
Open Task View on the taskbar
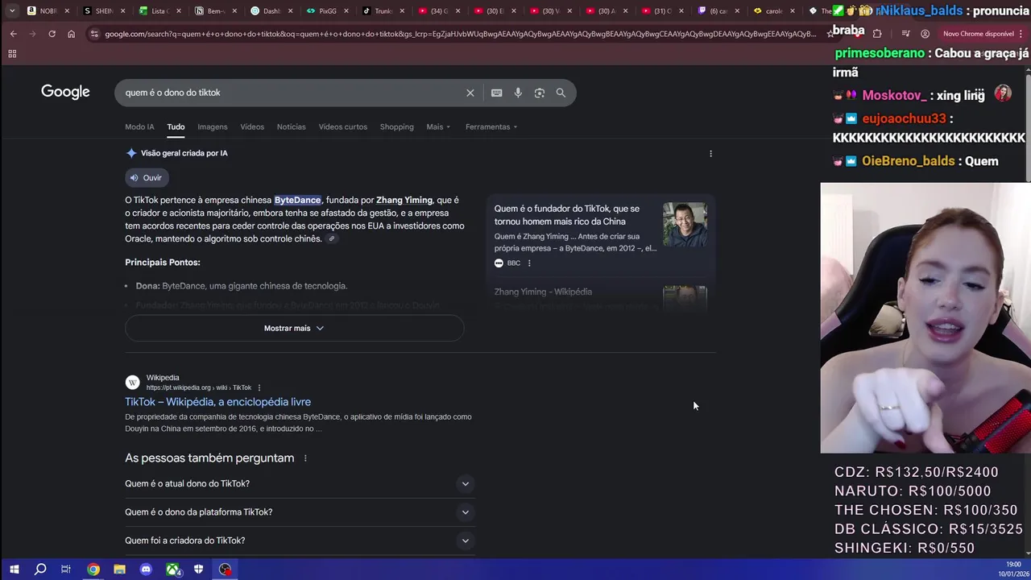click(x=66, y=570)
